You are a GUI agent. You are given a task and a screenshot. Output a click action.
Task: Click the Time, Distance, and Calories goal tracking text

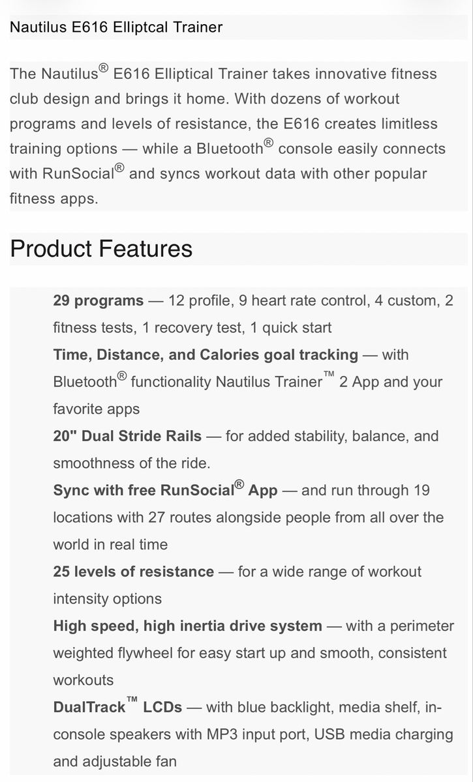206,355
